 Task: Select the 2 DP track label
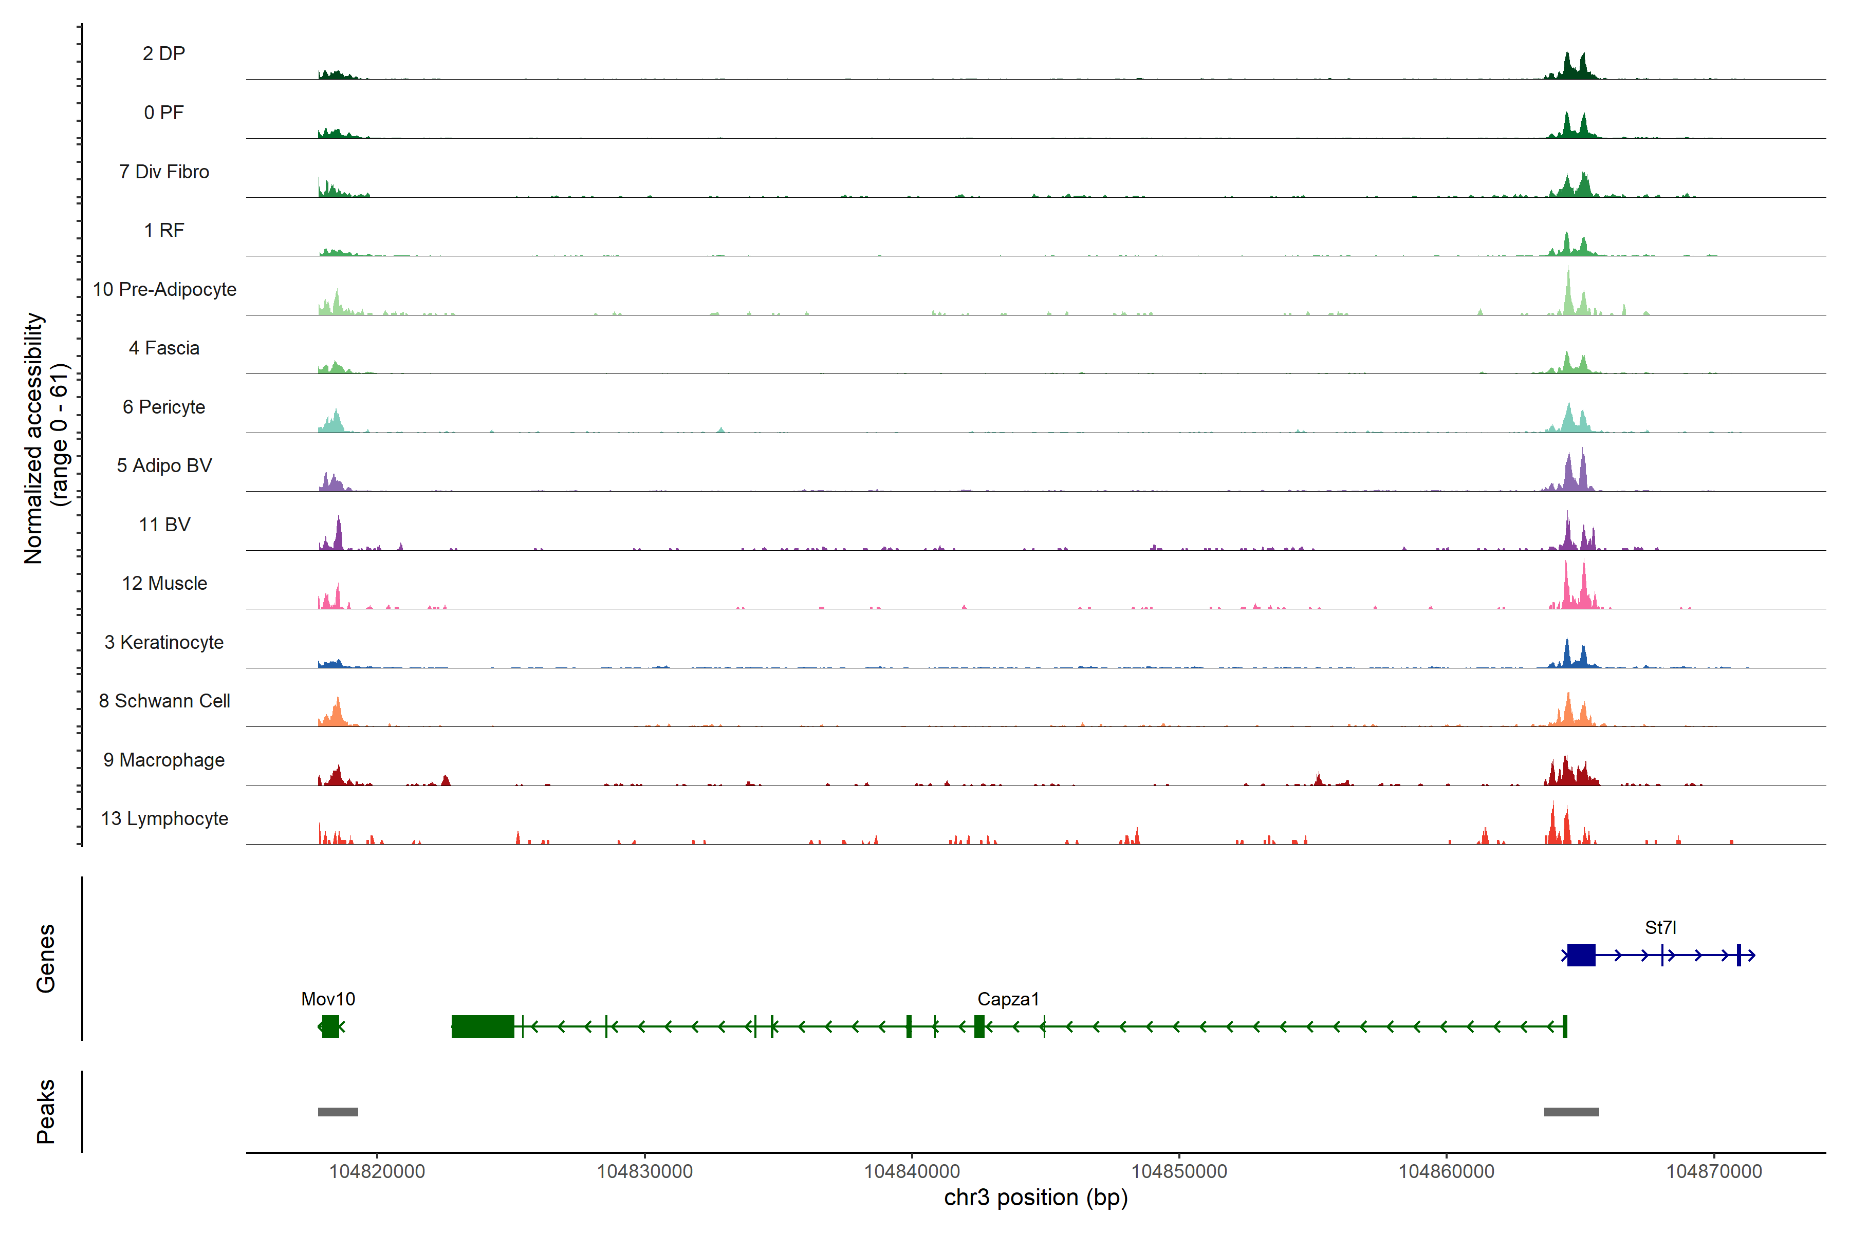pos(163,53)
